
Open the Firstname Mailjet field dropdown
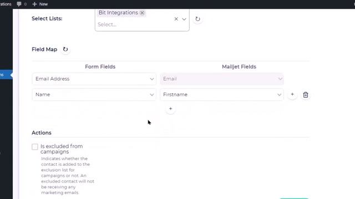click(x=222, y=95)
